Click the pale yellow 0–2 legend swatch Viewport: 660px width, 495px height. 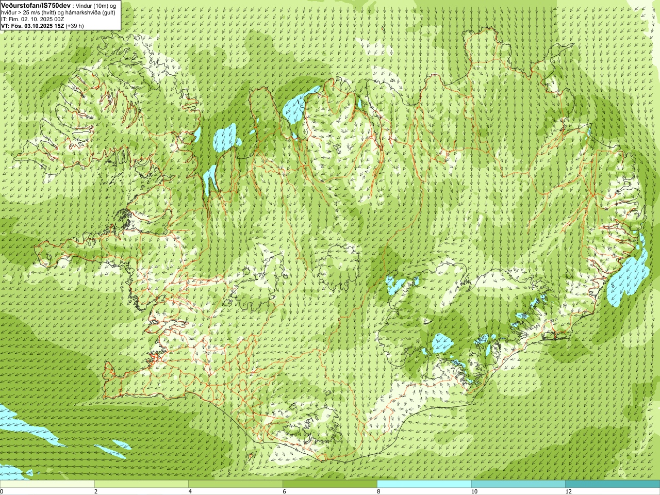coord(47,484)
